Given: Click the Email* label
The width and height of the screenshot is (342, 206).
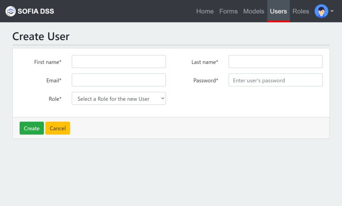Looking at the screenshot, I should [54, 81].
